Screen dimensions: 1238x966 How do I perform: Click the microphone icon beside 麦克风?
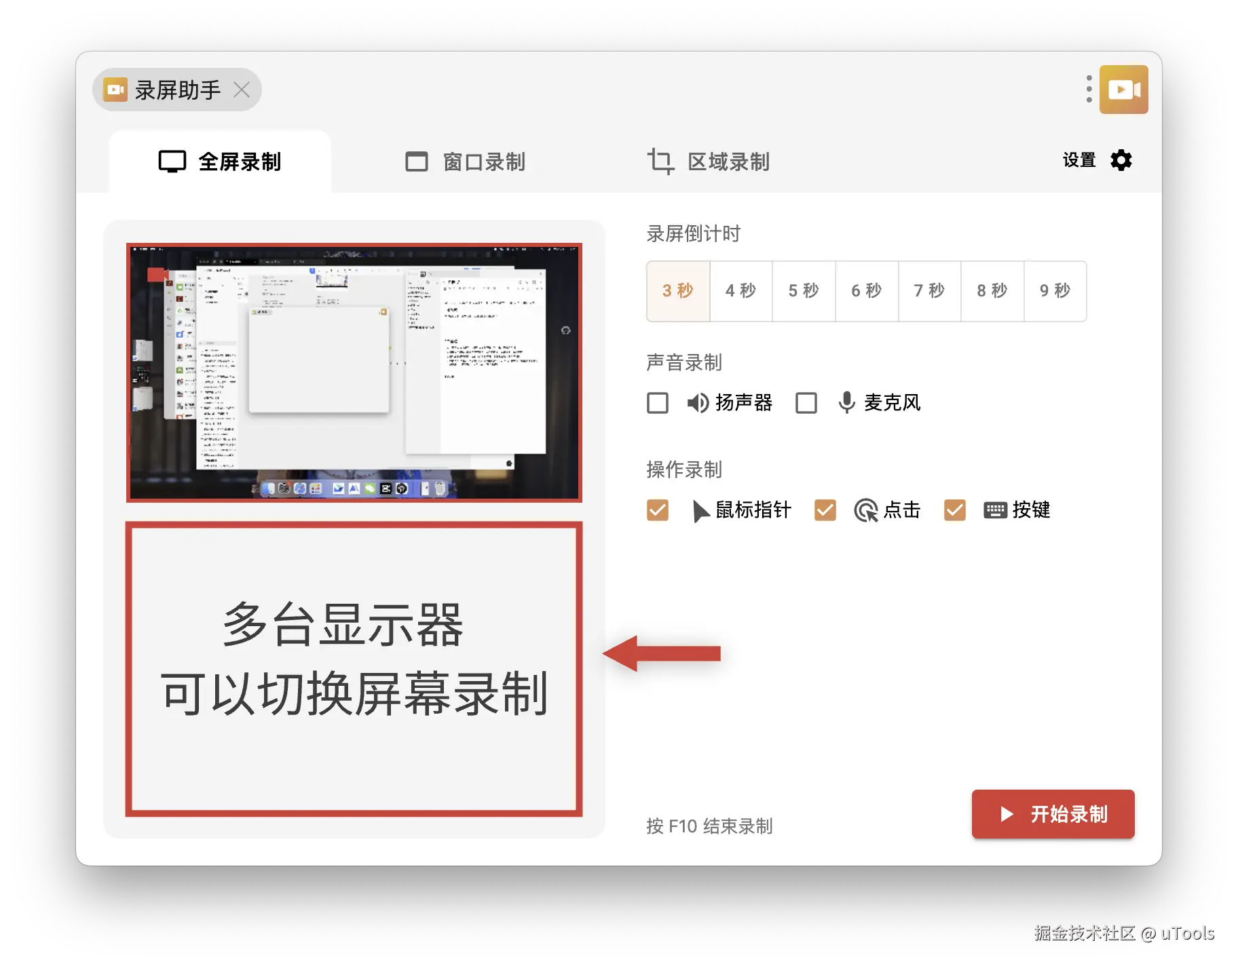click(x=847, y=402)
